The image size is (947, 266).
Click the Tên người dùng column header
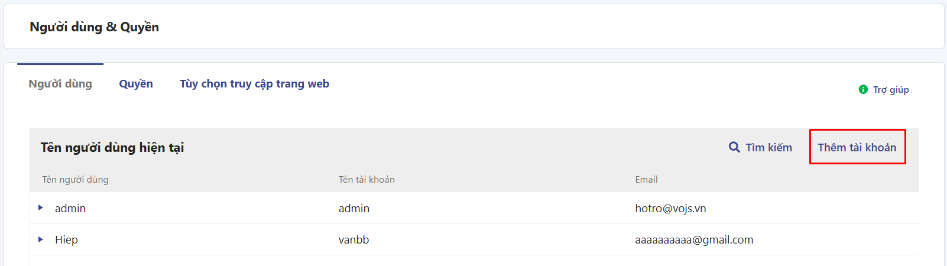75,179
